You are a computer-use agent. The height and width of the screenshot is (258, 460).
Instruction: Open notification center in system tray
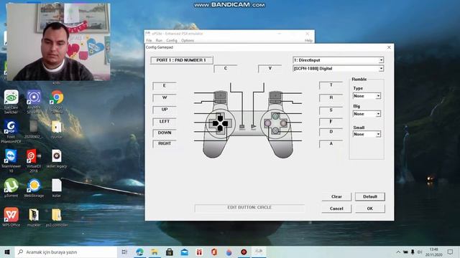point(451,252)
